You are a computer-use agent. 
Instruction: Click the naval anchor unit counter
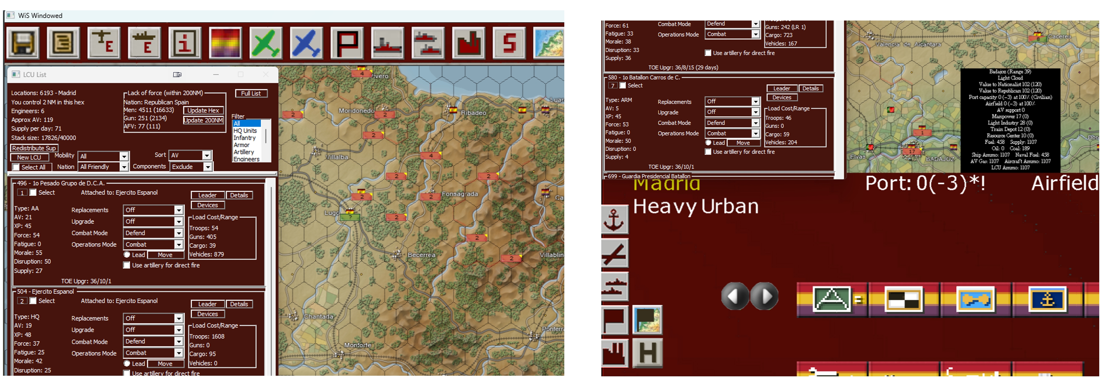click(x=1047, y=299)
